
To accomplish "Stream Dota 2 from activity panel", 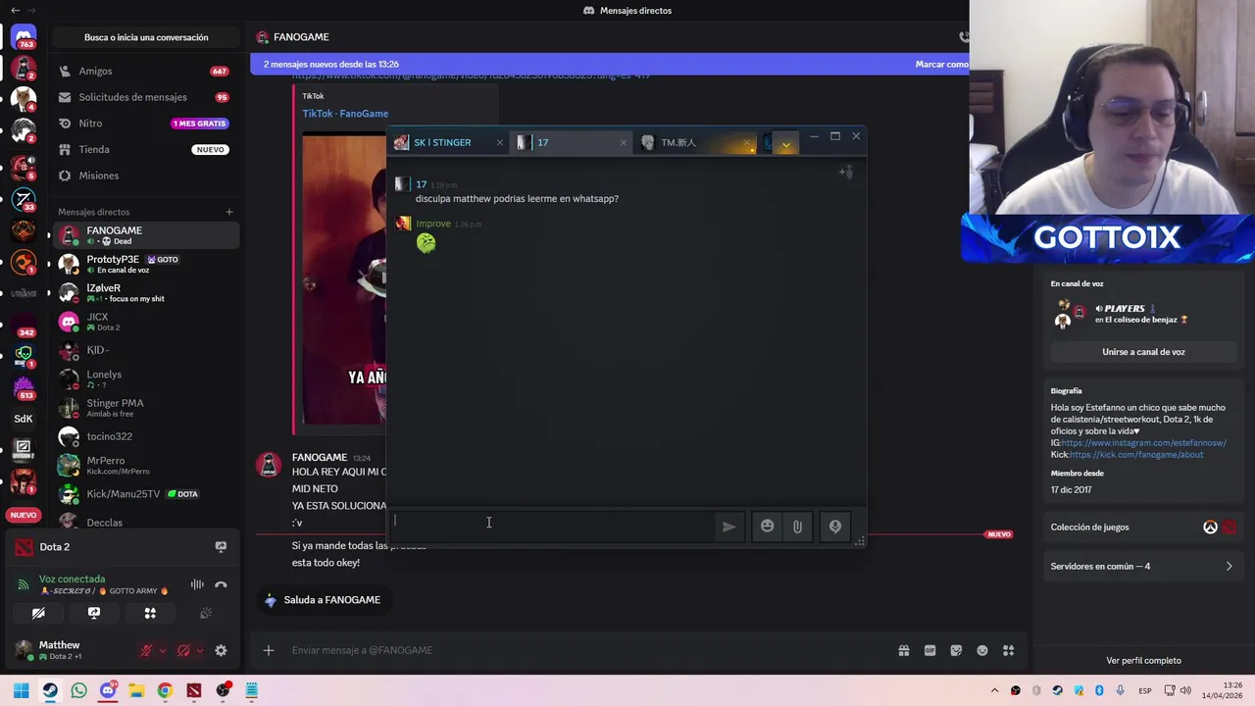I will (221, 547).
